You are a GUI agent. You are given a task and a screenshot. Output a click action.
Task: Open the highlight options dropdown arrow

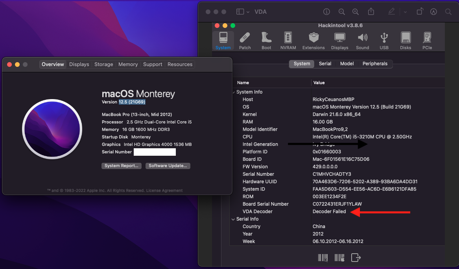[x=405, y=12]
